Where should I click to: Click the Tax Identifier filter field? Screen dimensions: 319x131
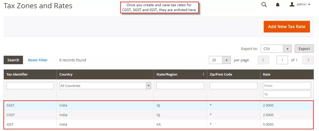click(30, 86)
